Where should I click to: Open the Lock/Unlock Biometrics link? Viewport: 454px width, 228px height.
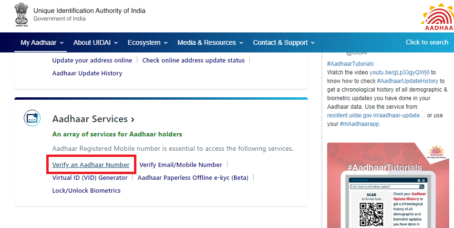(x=86, y=191)
